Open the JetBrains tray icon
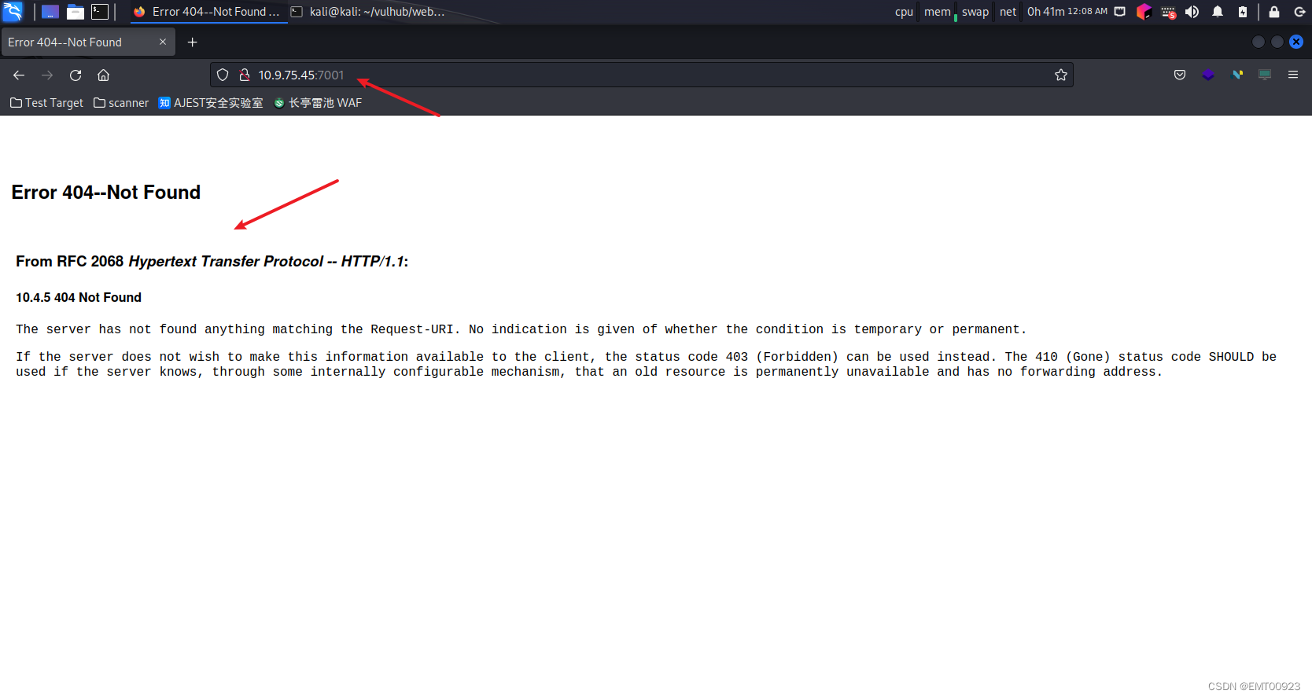This screenshot has width=1312, height=698. point(1144,12)
